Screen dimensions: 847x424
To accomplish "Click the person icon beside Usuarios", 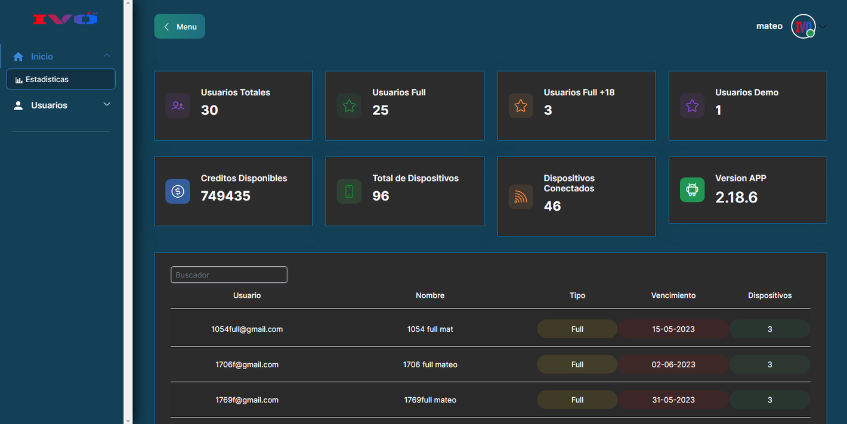I will pyautogui.click(x=18, y=105).
